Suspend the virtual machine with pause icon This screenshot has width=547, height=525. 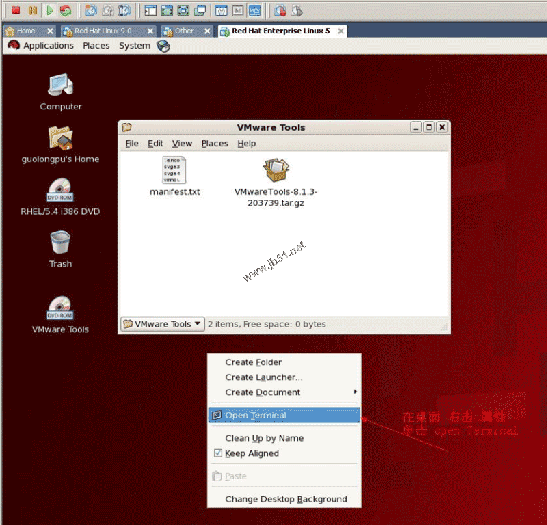33,10
